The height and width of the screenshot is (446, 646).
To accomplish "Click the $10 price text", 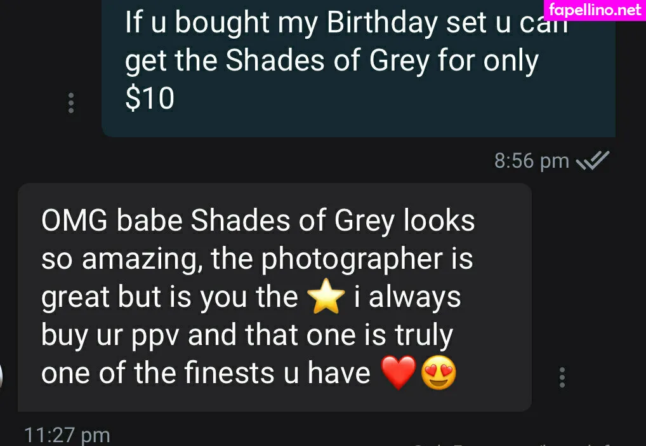I will pyautogui.click(x=150, y=98).
